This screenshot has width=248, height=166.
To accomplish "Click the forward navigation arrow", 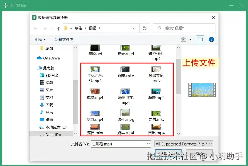I will (x=45, y=28).
